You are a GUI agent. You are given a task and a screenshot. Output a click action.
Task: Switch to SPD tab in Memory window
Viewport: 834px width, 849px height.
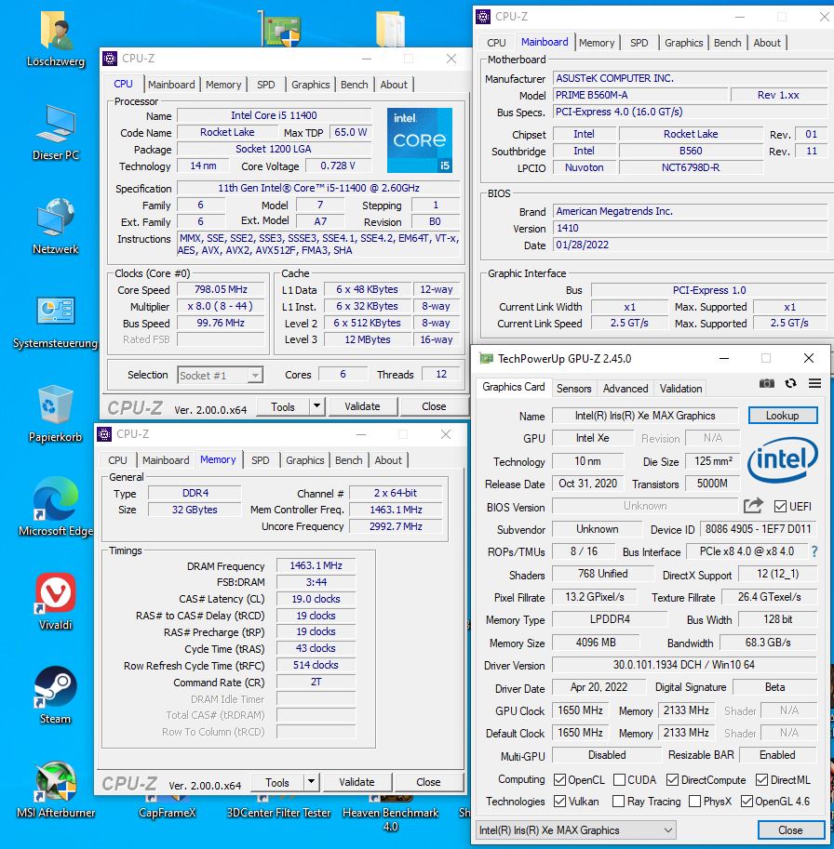[x=260, y=460]
